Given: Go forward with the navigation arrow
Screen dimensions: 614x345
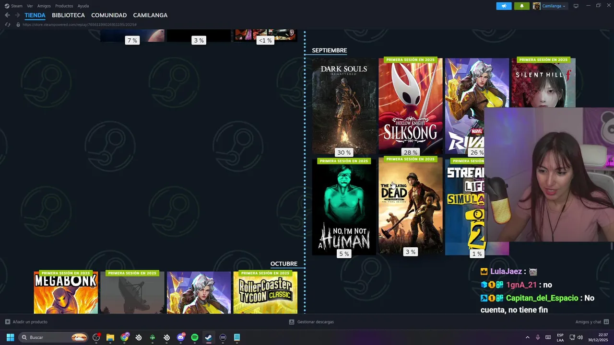Looking at the screenshot, I should tap(17, 15).
